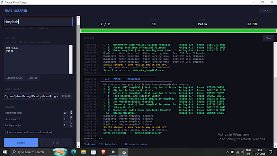This screenshot has width=277, height=156.
Task: Enable Run browser headless checkbox
Action: coord(6,132)
